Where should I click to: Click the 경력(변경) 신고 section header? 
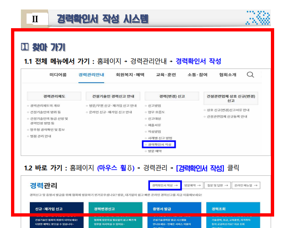pyautogui.click(x=172, y=96)
